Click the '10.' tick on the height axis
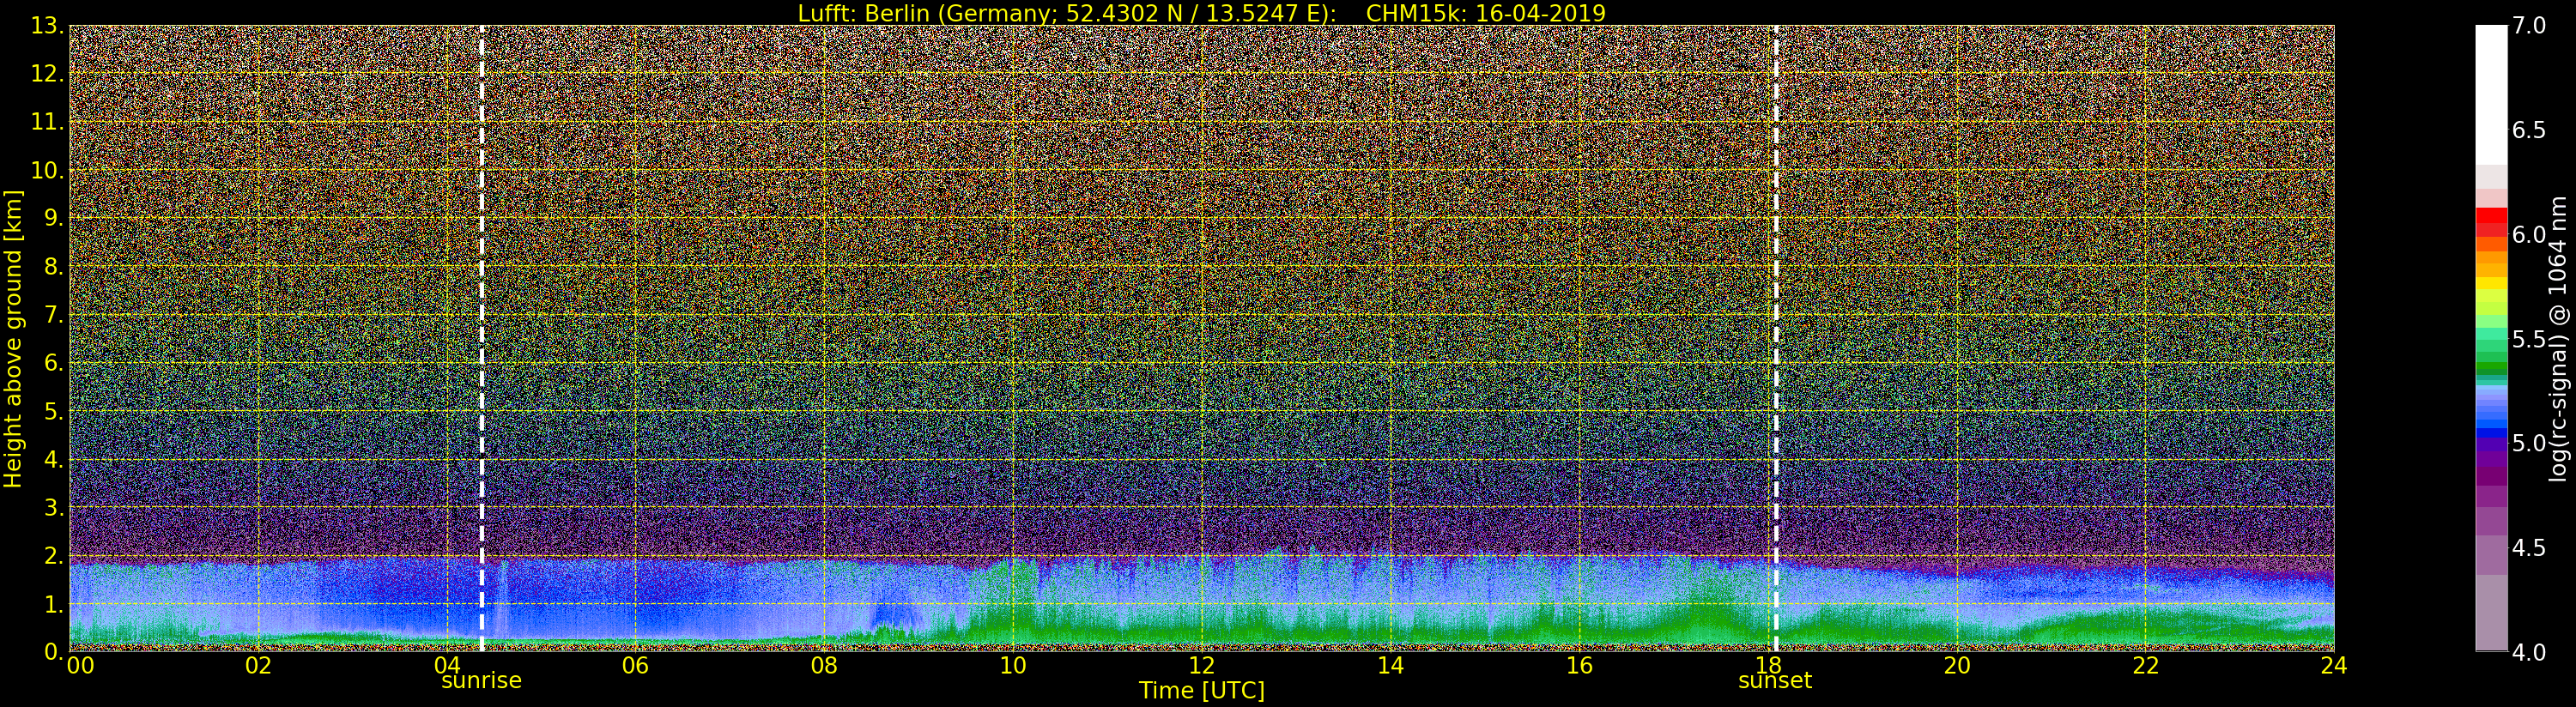Viewport: 2576px width, 707px height. tap(47, 170)
